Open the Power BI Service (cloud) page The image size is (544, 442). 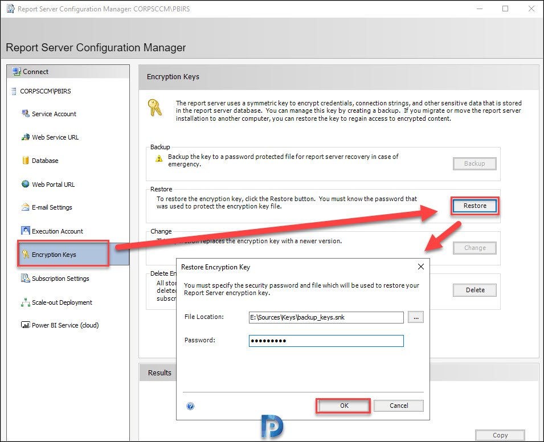coord(66,325)
